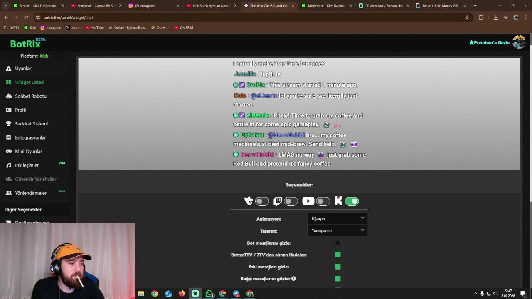This screenshot has width=532, height=299.
Task: Click the Trovo platform icon
Action: [x=249, y=201]
